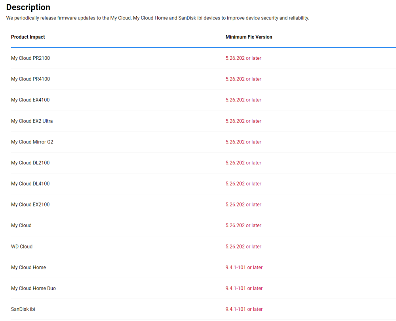Click the My Cloud Home Duo product name
Screen dimensions: 396x321
(33, 289)
